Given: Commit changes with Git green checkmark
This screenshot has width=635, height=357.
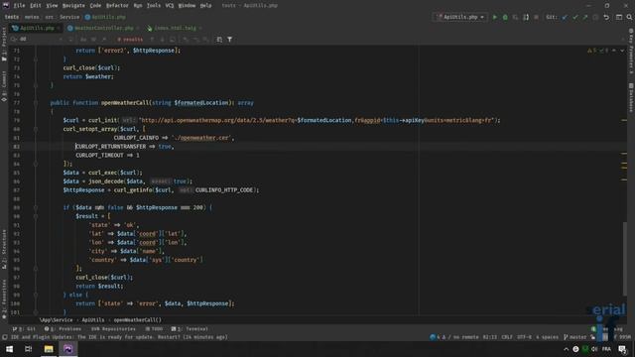Looking at the screenshot, I should click(575, 17).
